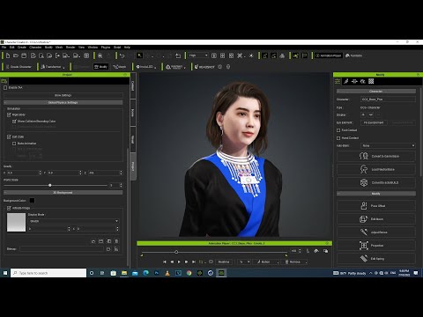423x317 pixels.
Task: Click the Undo arrow icon
Action: (122, 55)
